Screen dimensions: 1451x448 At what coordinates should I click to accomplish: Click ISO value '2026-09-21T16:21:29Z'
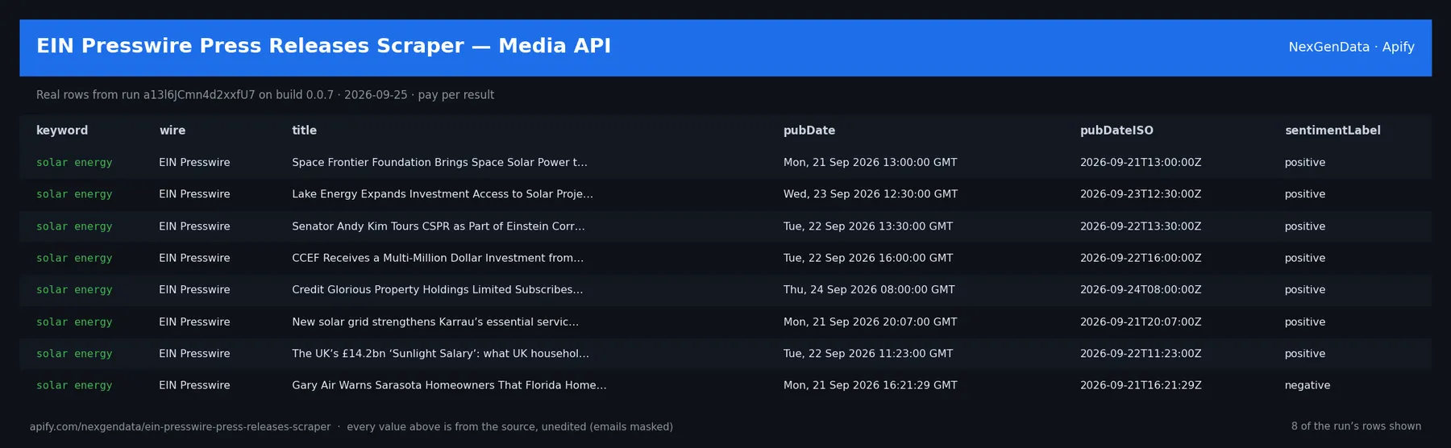[x=1140, y=385]
